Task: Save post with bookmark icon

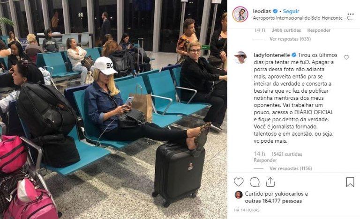Action: click(x=350, y=182)
